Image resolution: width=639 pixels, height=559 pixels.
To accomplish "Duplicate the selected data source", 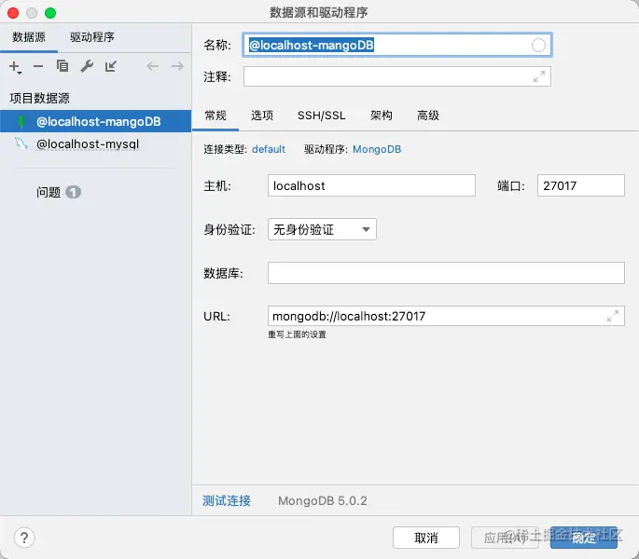I will [x=63, y=66].
